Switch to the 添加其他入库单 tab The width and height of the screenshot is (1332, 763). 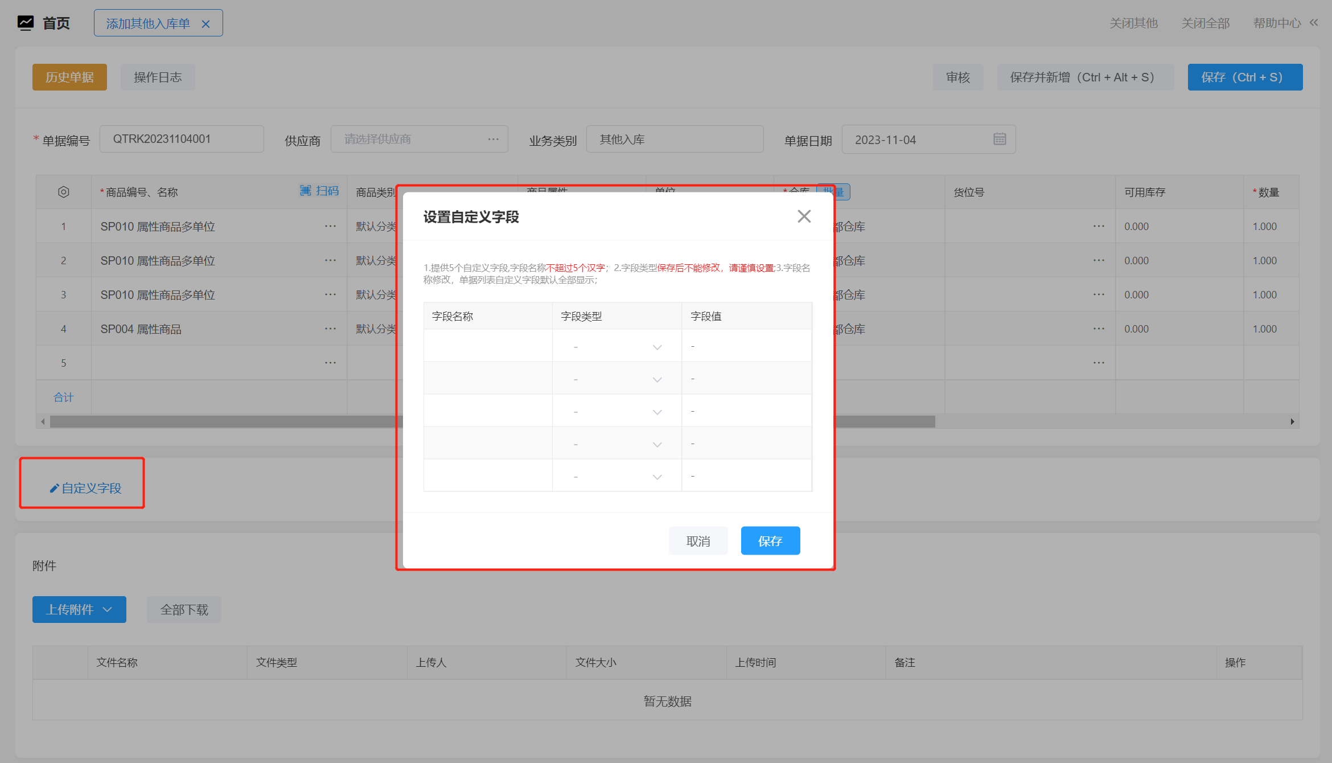point(148,23)
